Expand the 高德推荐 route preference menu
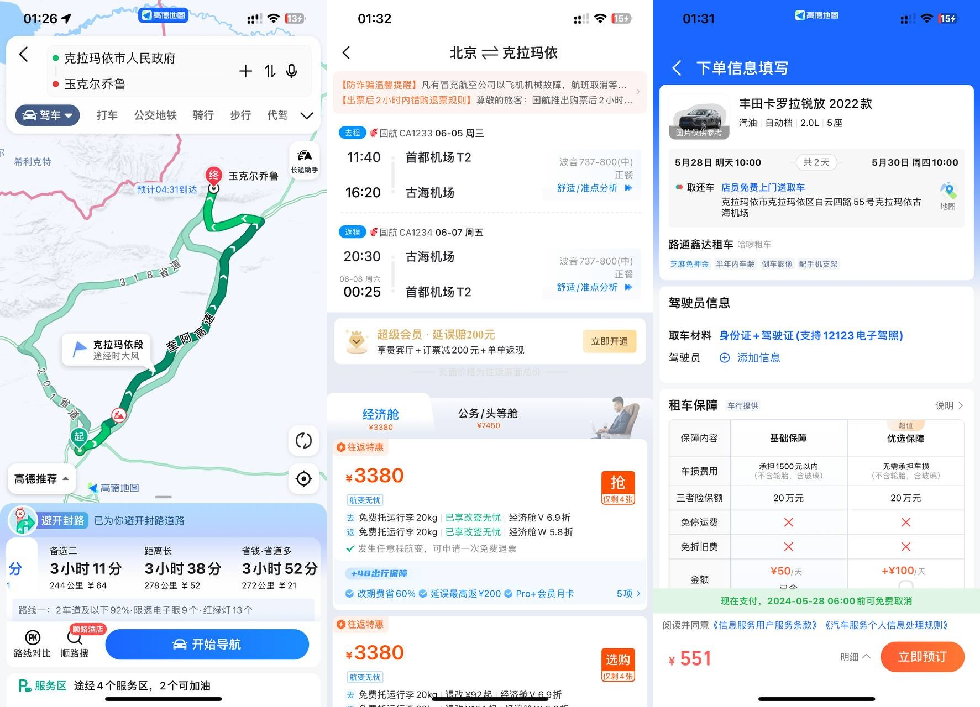Image resolution: width=980 pixels, height=707 pixels. pos(41,479)
